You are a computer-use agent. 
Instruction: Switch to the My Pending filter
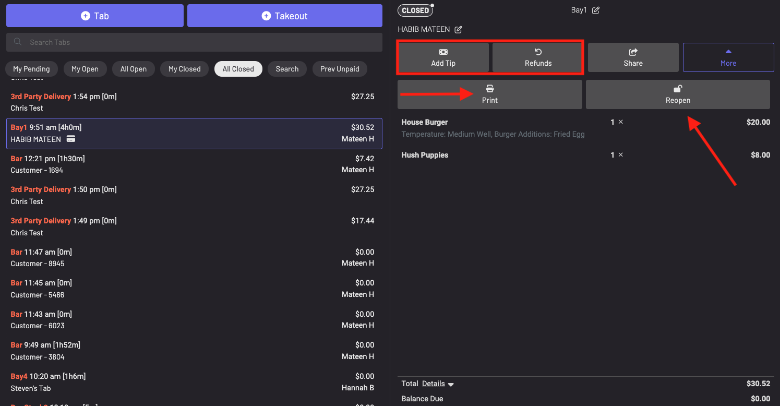click(31, 69)
